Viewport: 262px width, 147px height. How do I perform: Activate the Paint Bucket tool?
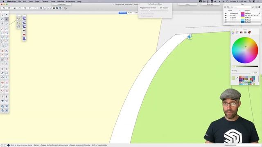click(2, 19)
